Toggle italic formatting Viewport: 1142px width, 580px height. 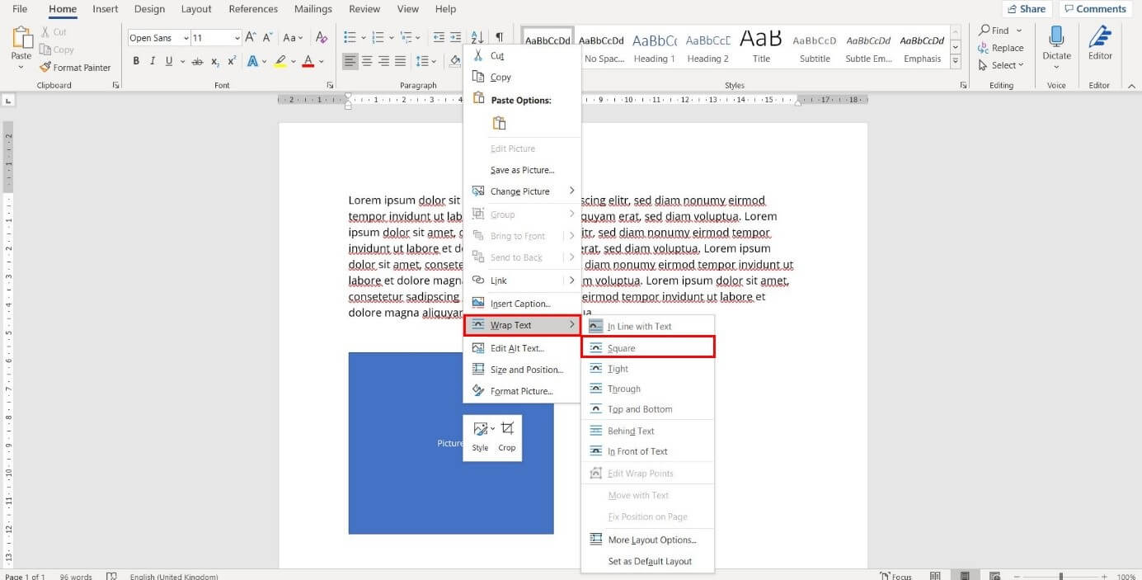click(x=153, y=61)
